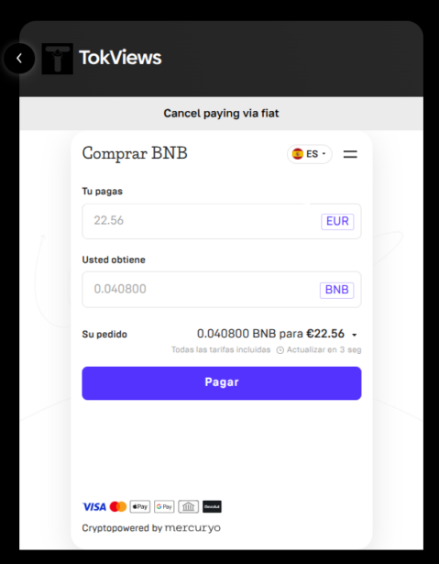439x564 pixels.
Task: Expand the Su pedido order details
Action: [354, 335]
